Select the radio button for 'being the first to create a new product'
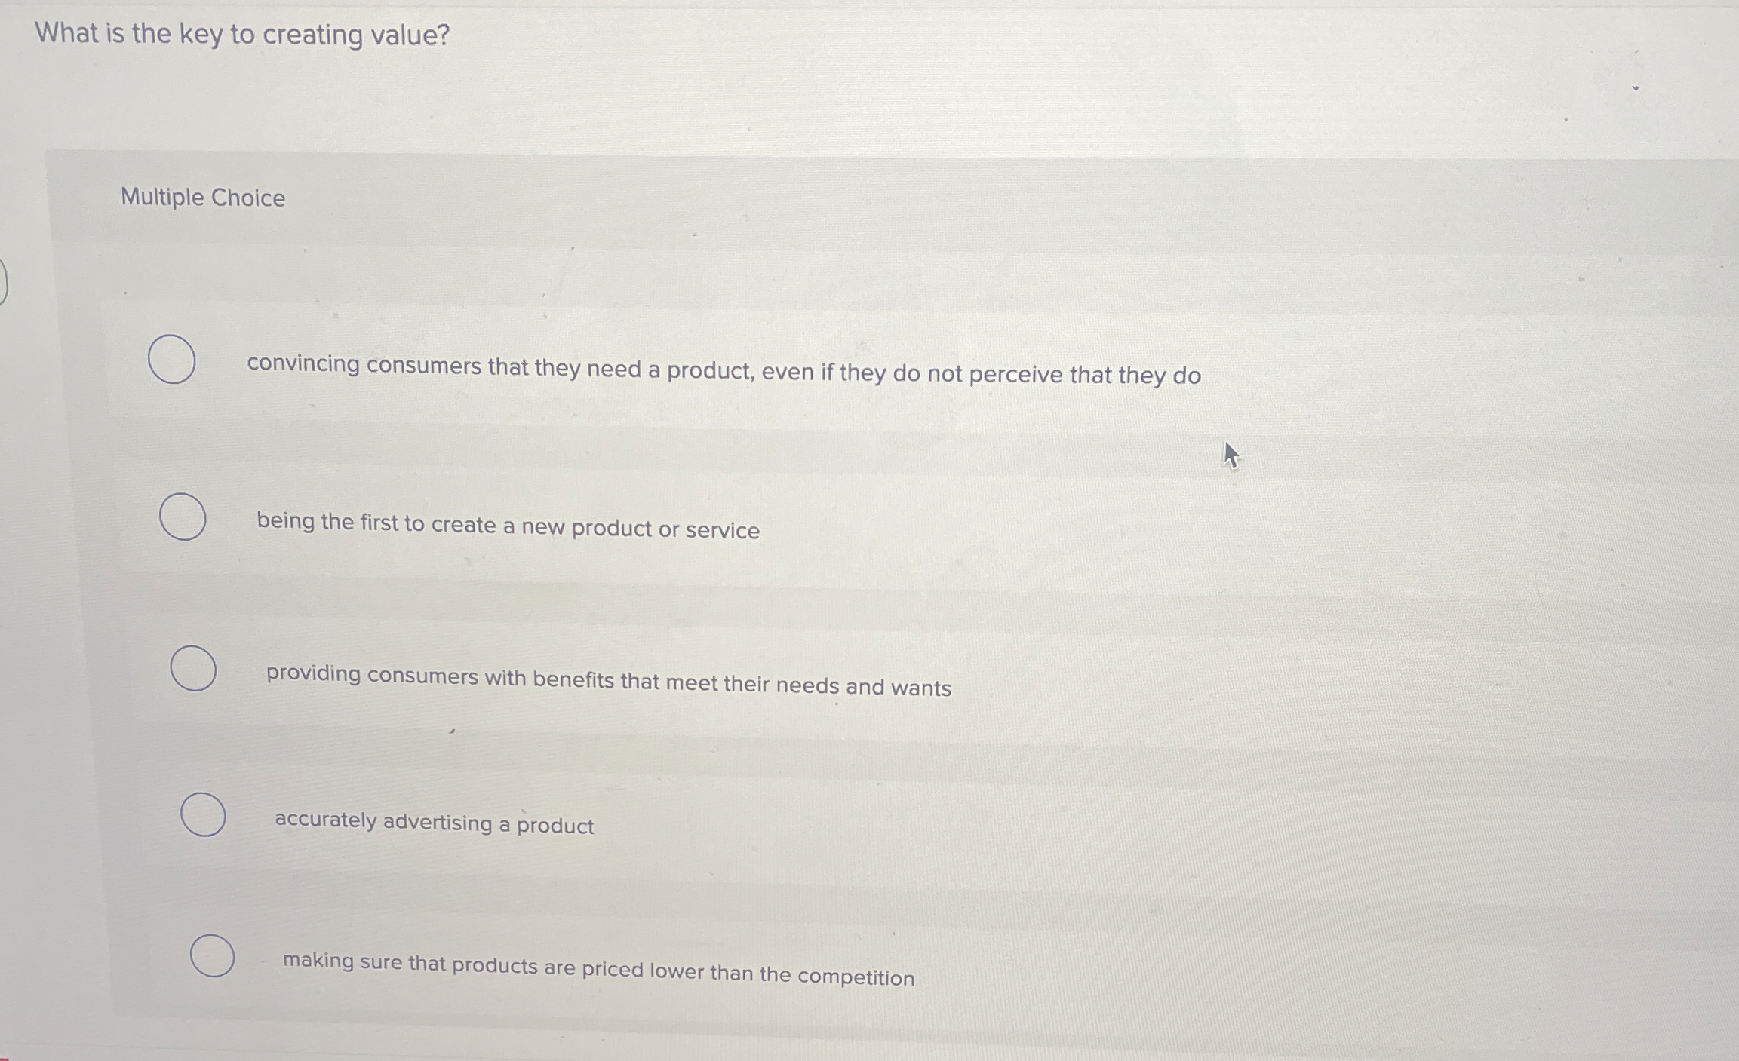Viewport: 1739px width, 1061px height. click(x=181, y=517)
